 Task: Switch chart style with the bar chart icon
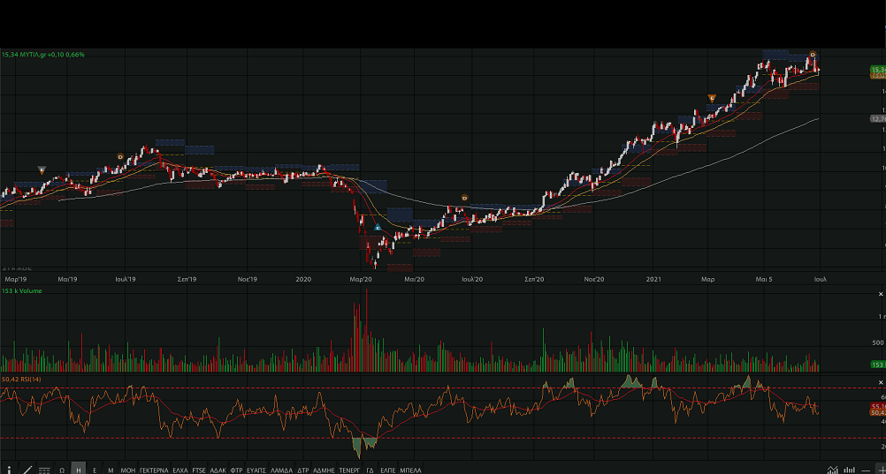click(849, 470)
